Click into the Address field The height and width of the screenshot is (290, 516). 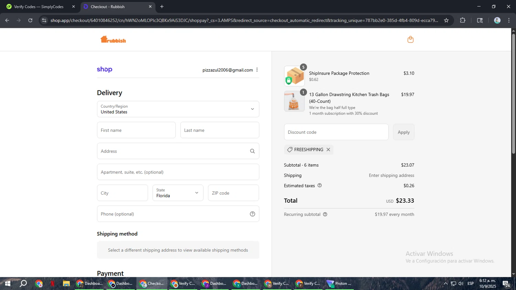point(178,151)
